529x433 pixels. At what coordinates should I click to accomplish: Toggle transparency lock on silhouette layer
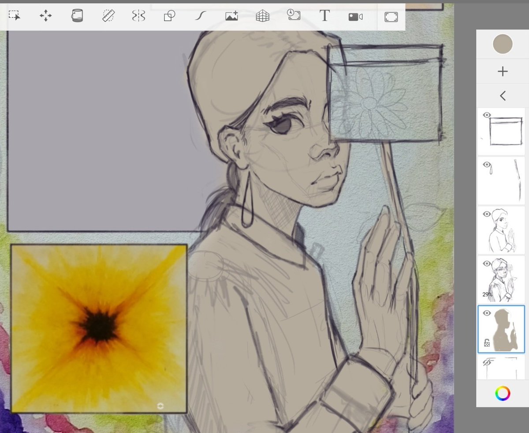click(x=487, y=343)
